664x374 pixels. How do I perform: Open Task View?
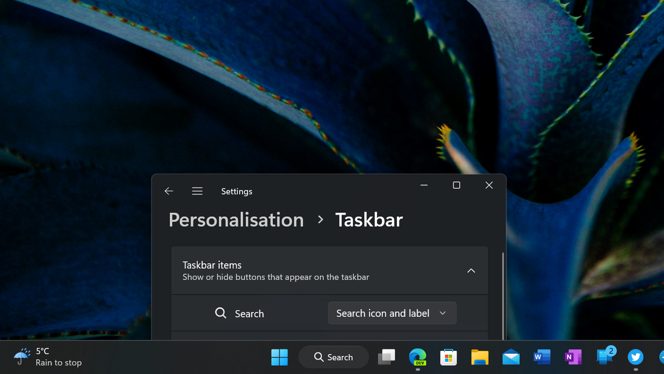pos(386,357)
